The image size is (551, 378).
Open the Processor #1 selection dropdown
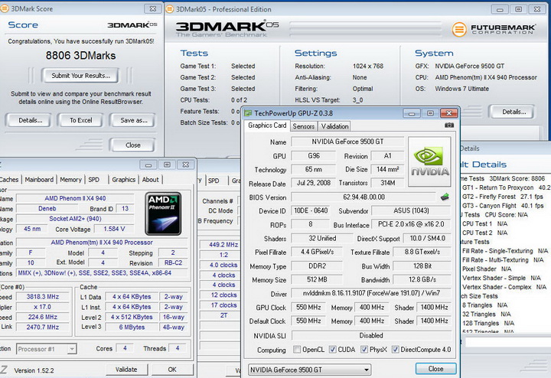[x=47, y=349]
